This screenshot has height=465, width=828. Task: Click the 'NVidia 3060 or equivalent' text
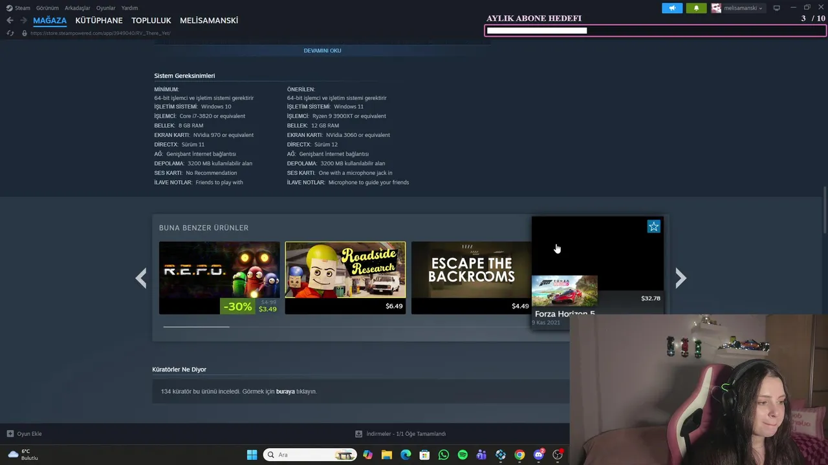[358, 135]
